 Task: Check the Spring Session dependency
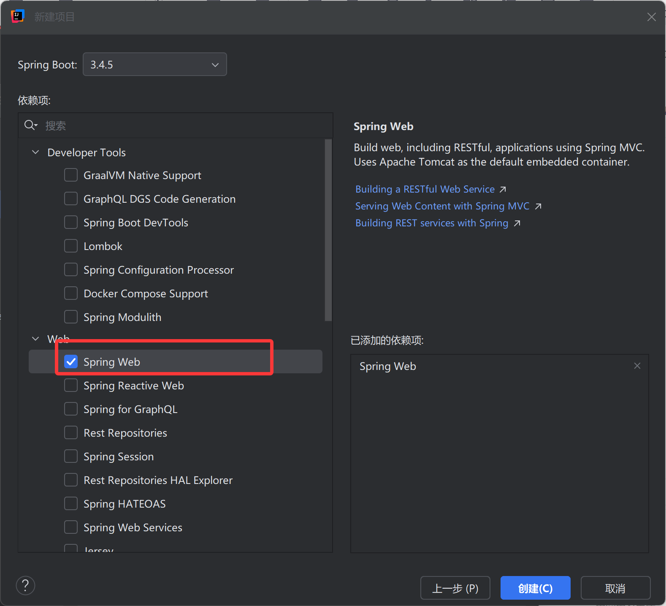[x=71, y=456]
